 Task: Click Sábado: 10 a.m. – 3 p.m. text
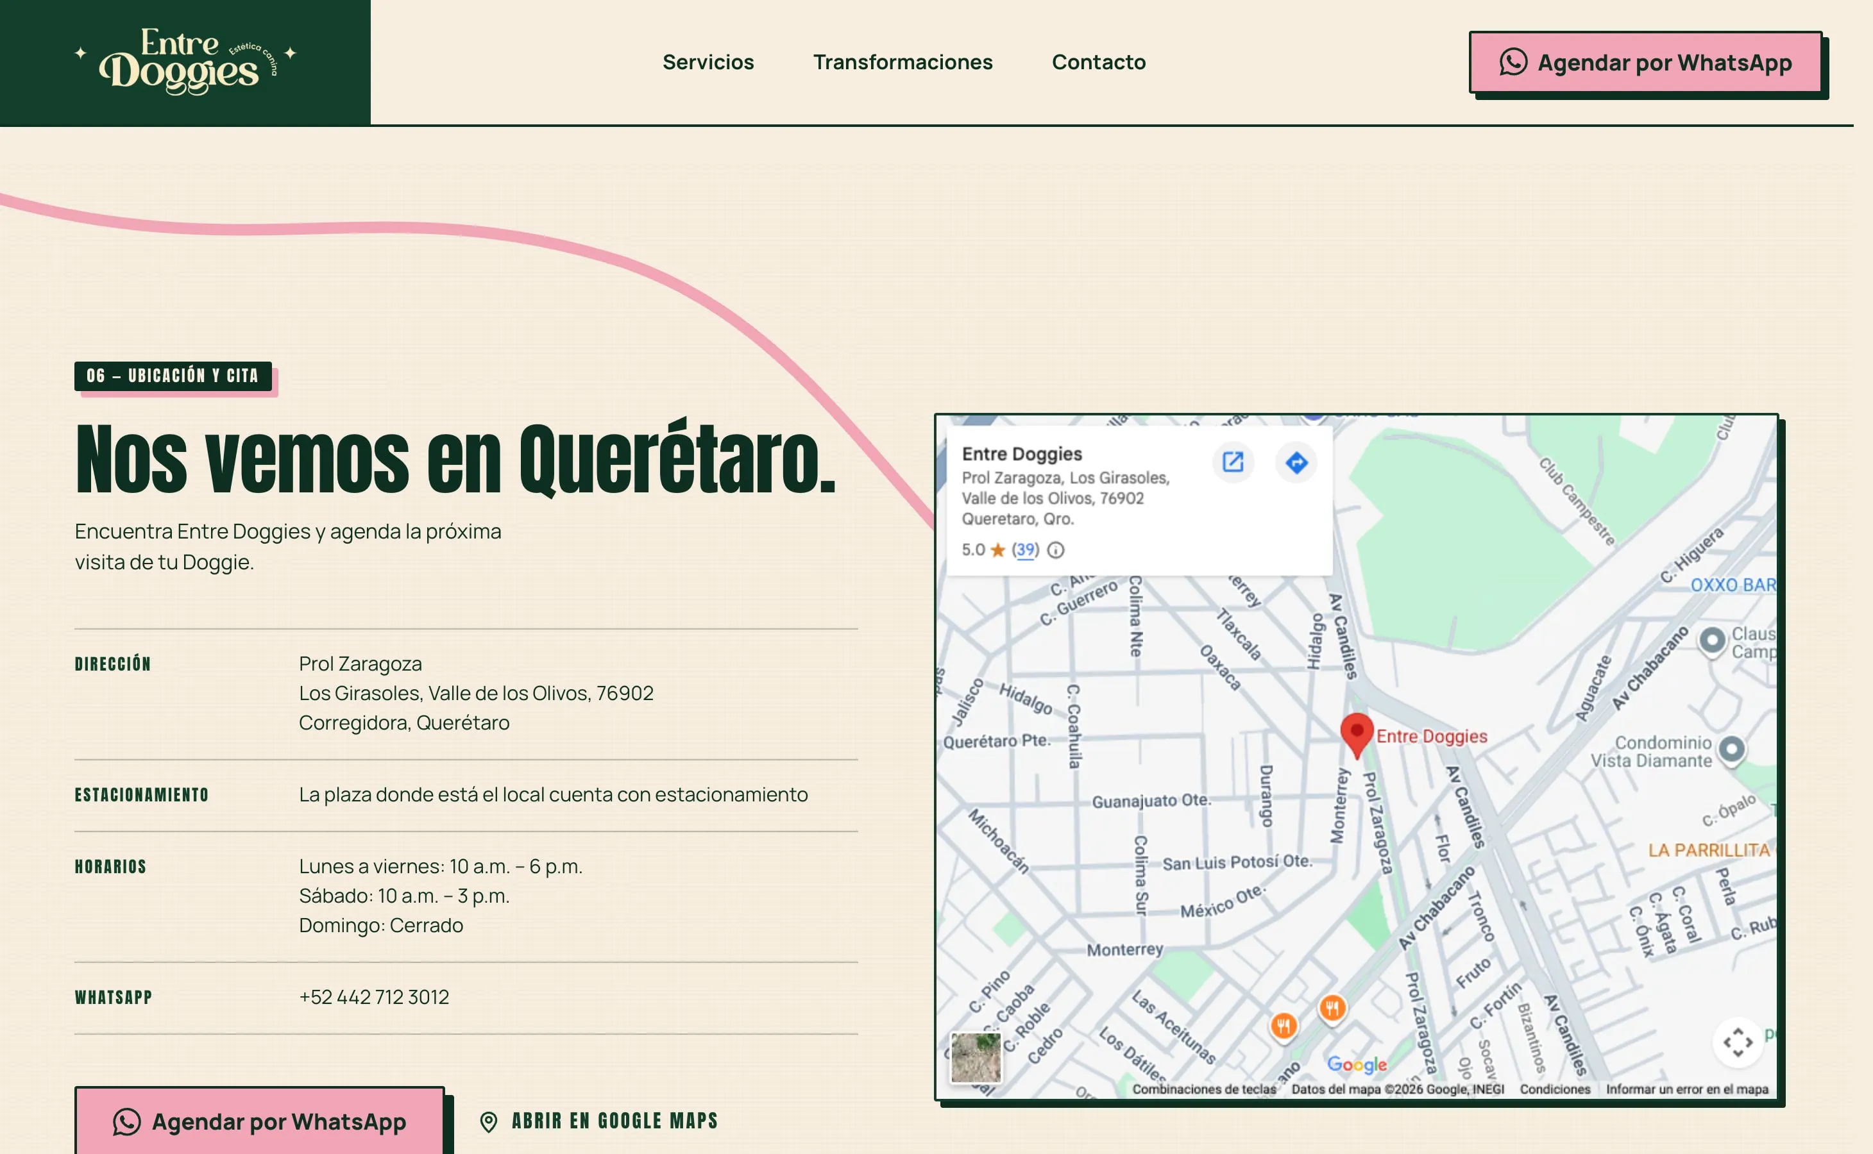[404, 895]
